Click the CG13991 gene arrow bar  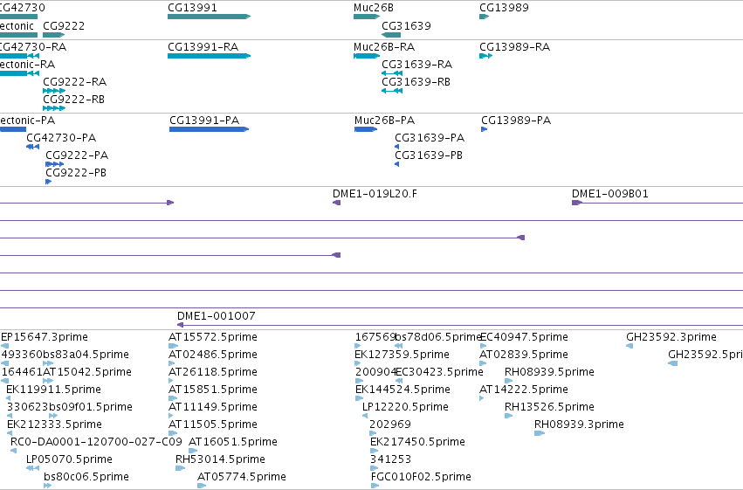point(209,17)
